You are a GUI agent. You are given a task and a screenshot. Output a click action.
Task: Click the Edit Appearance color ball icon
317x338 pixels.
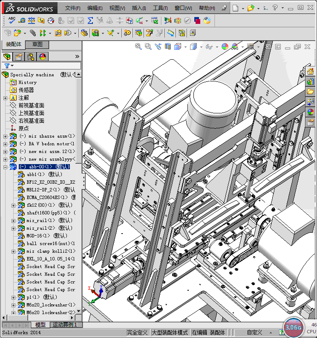tap(225, 46)
